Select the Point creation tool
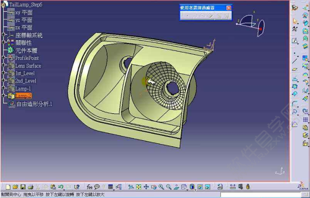310x198 pixels. tap(295, 54)
